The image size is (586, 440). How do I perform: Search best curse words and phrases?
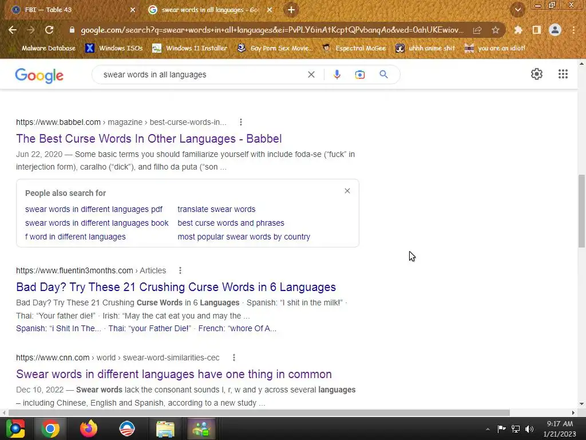[x=231, y=223]
